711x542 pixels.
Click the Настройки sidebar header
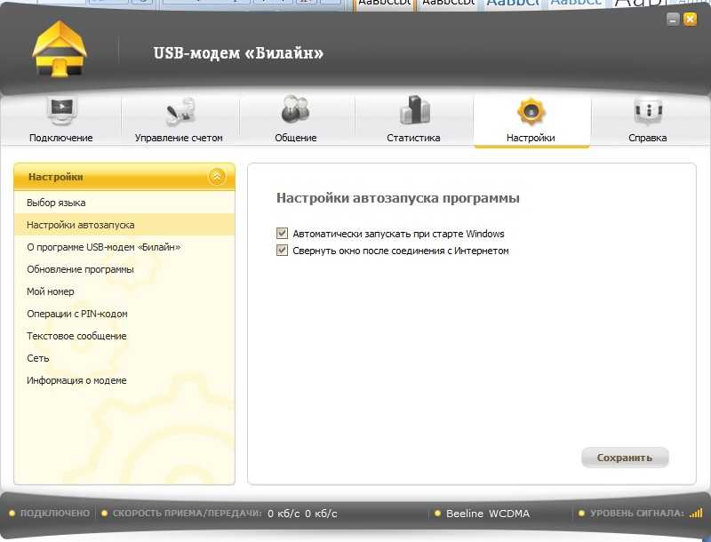[124, 177]
